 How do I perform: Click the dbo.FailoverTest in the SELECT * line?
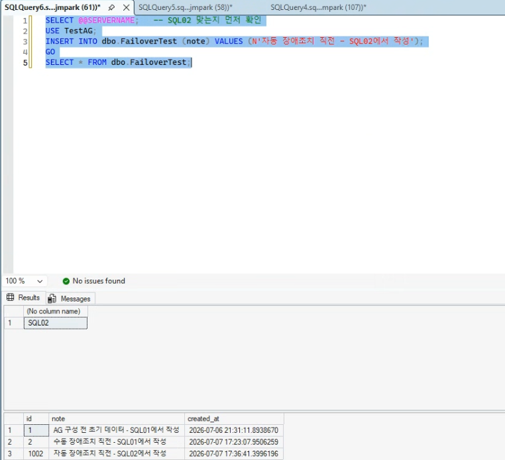click(x=148, y=62)
